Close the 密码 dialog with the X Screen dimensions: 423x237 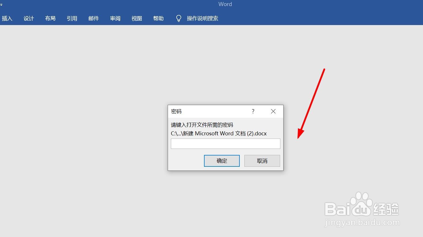click(x=273, y=111)
